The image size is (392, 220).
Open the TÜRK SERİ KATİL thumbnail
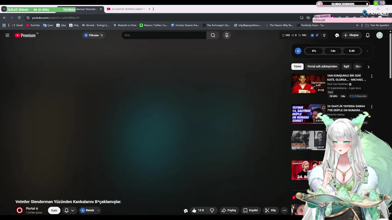[x=308, y=140]
